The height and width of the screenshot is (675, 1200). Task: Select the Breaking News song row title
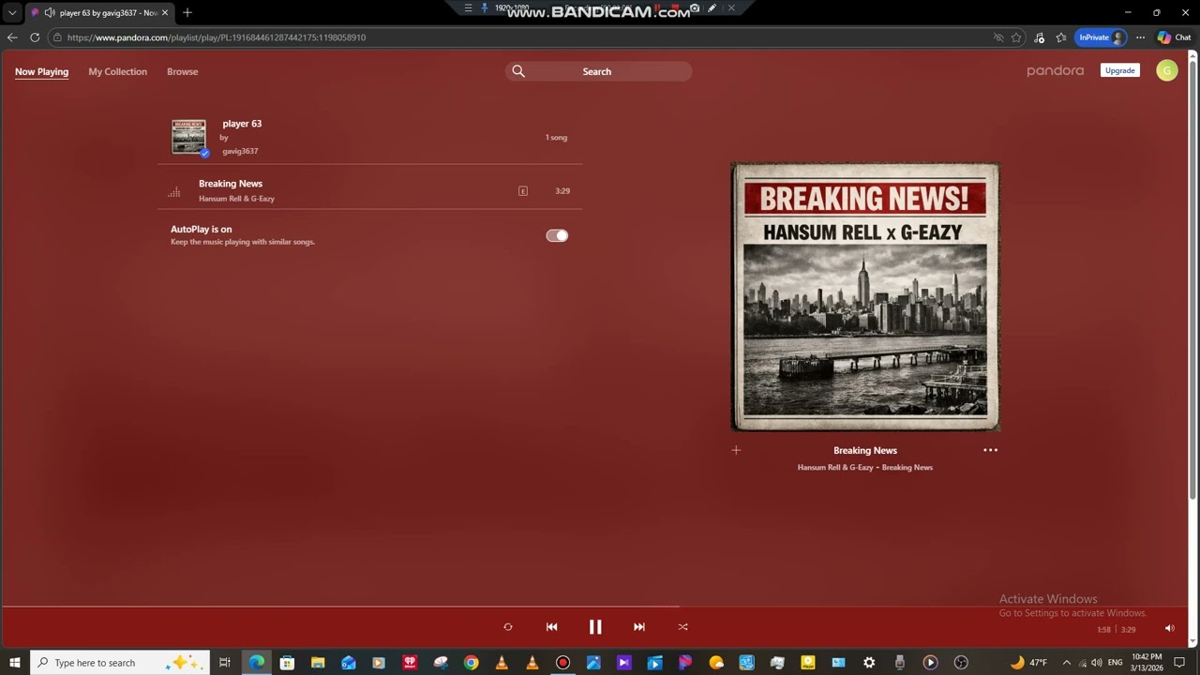coord(231,184)
